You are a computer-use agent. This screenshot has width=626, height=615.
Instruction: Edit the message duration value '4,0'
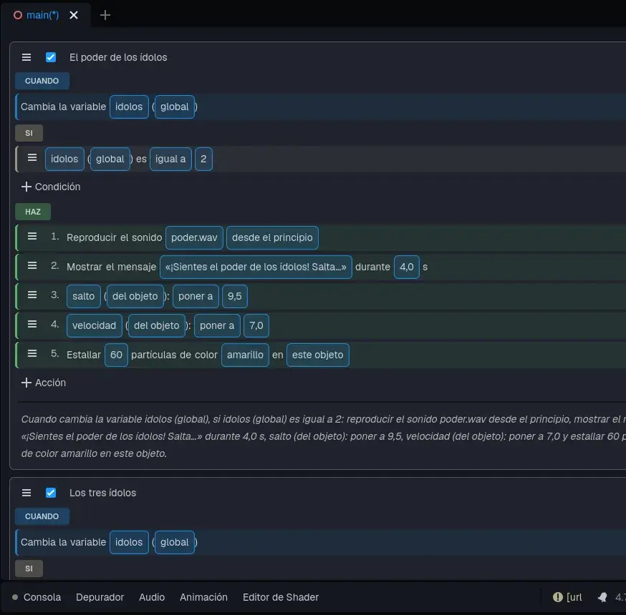click(x=406, y=267)
